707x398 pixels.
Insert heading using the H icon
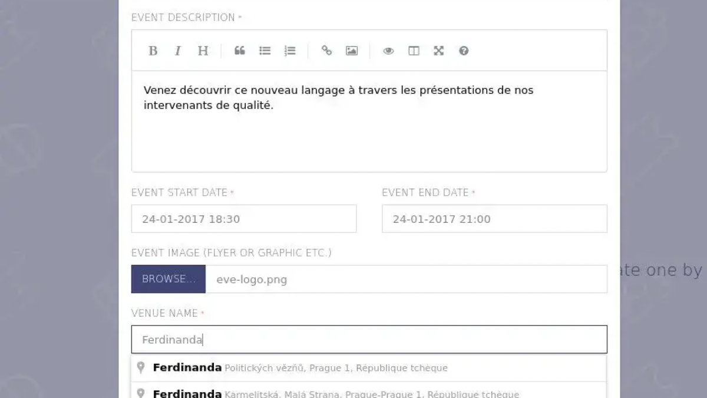point(203,51)
